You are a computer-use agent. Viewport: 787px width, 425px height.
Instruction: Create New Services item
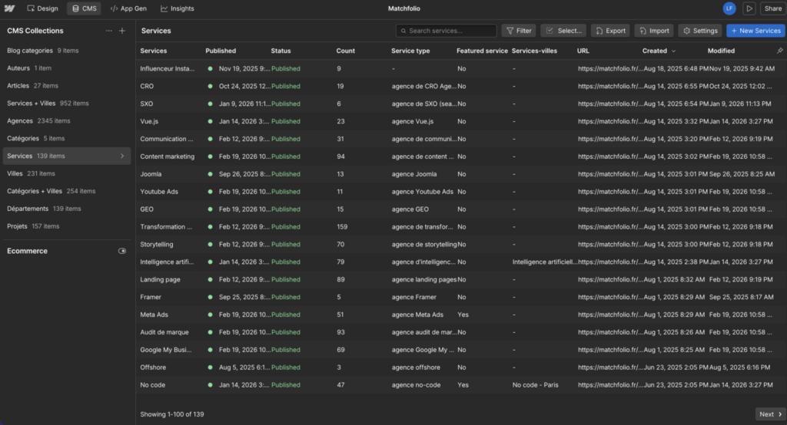[x=755, y=31]
